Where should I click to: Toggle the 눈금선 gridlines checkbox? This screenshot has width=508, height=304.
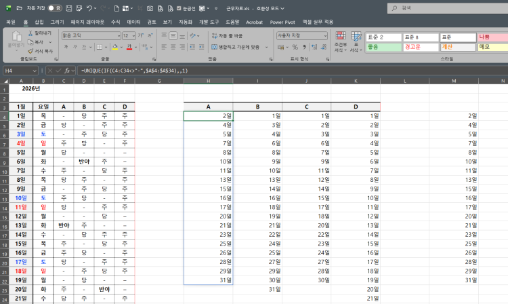tap(177, 8)
